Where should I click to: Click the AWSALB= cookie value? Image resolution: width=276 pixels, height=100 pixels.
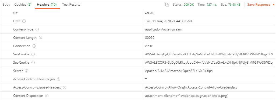tap(209, 54)
